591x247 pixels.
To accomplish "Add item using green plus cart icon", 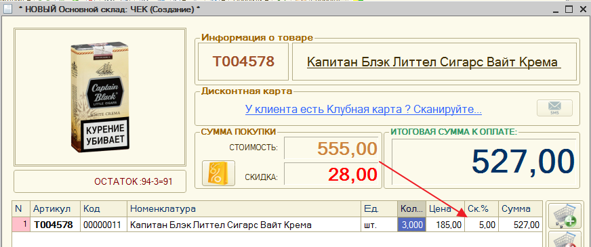I will (x=565, y=216).
